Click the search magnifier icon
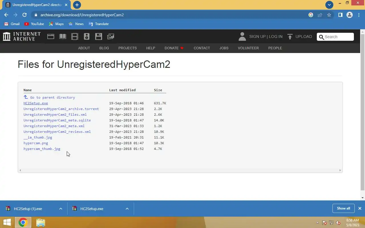This screenshot has width=365, height=228. click(321, 37)
